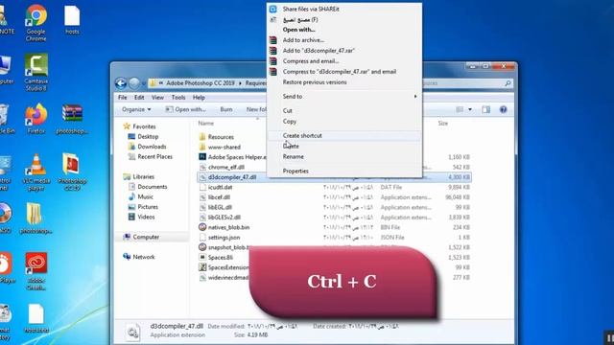Expand the Send to submenu
This screenshot has width=614, height=345.
click(x=344, y=97)
